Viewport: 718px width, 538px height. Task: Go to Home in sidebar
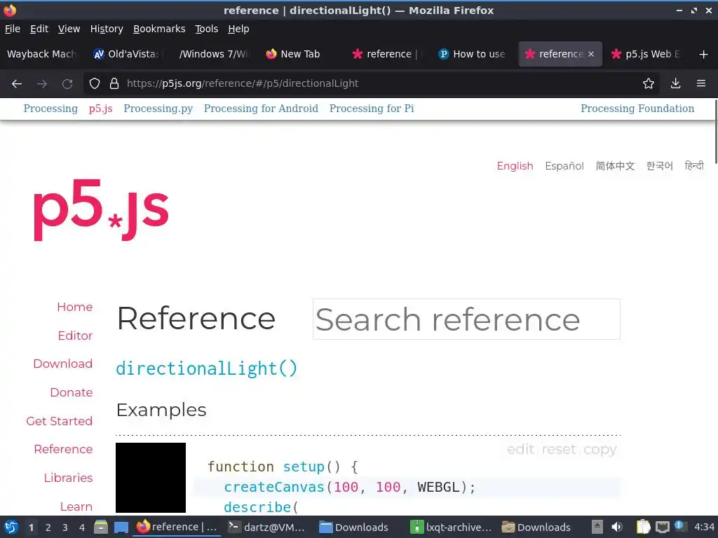pyautogui.click(x=74, y=307)
